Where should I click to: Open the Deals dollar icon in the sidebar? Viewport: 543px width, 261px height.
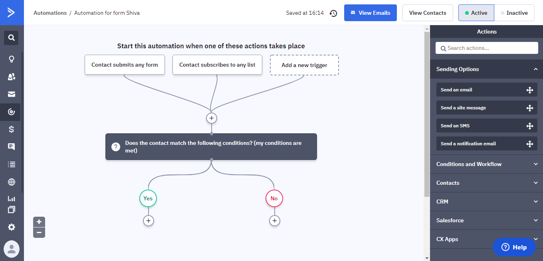click(x=12, y=129)
